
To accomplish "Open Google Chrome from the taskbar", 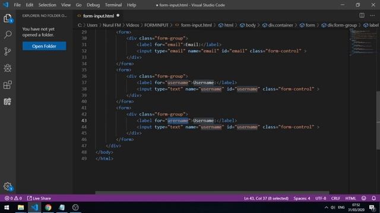I will [48, 208].
